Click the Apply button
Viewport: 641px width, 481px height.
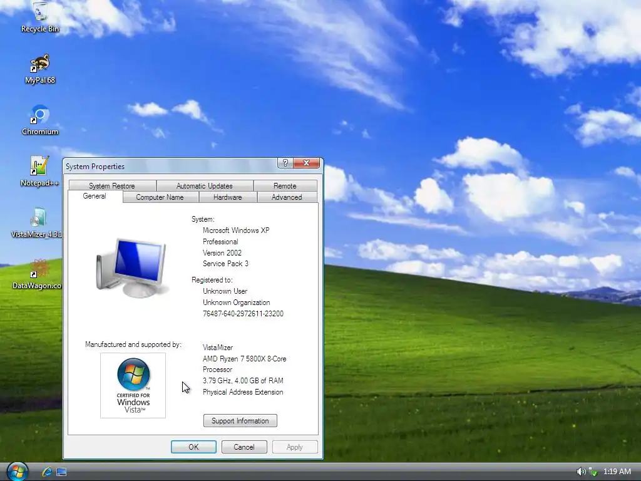(x=295, y=447)
